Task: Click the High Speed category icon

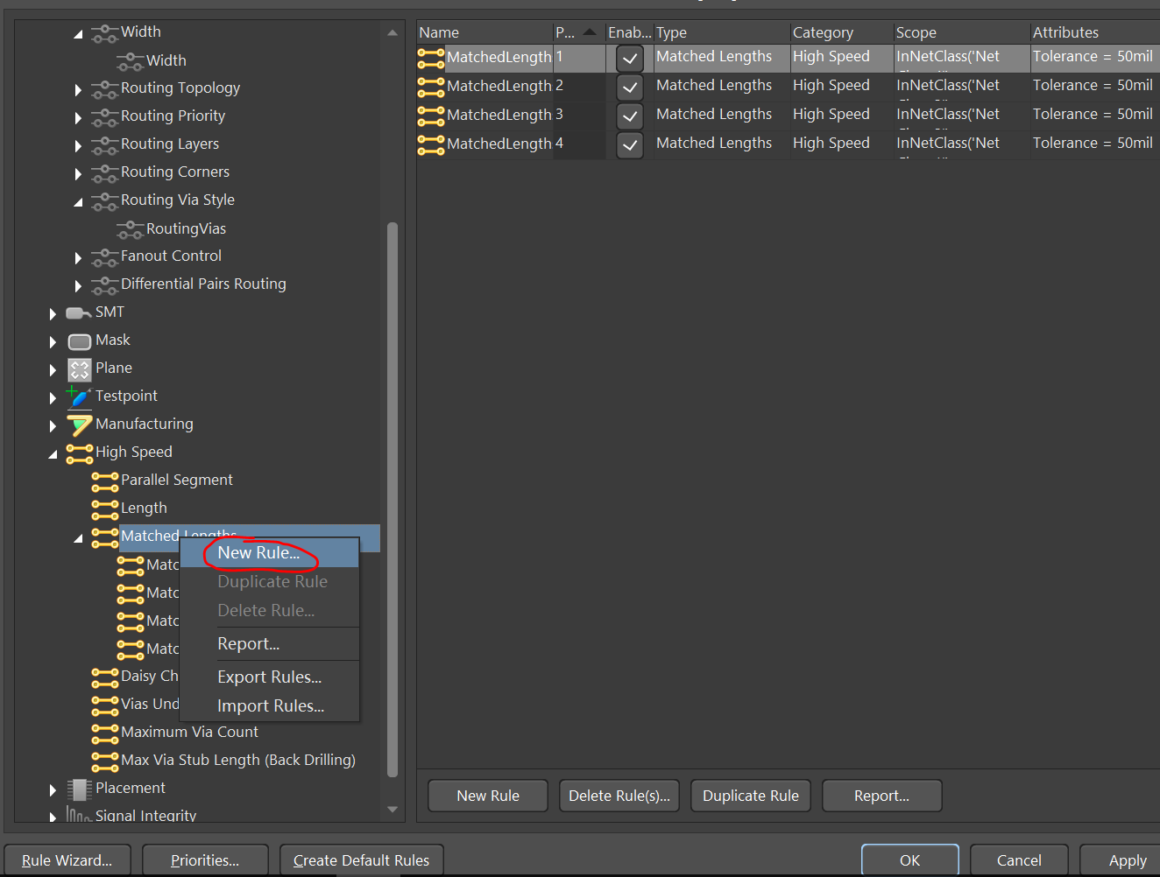Action: click(x=79, y=453)
